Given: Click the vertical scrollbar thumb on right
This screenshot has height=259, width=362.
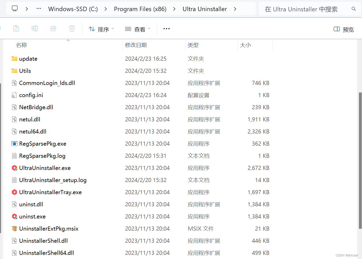Looking at the screenshot, I should click(x=360, y=160).
